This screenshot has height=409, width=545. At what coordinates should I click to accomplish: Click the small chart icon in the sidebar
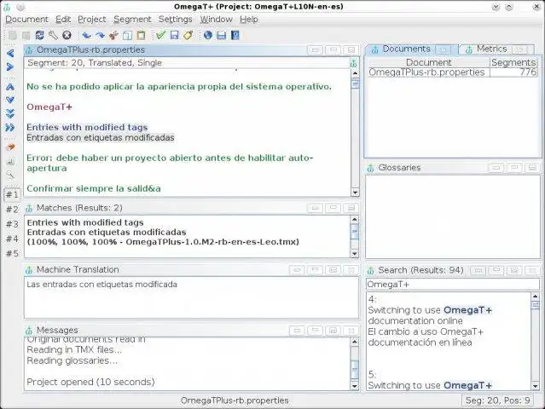click(x=10, y=161)
